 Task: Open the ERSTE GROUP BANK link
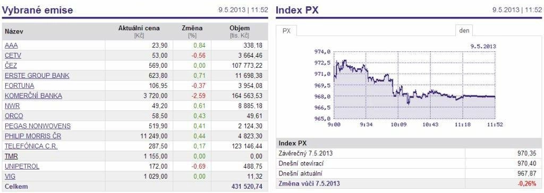click(x=37, y=75)
